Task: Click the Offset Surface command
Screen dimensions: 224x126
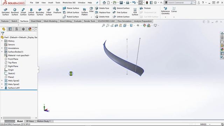Action: tap(71, 13)
